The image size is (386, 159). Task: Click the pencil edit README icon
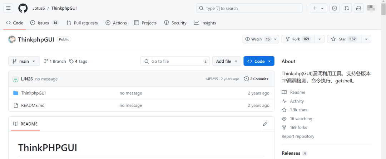click(x=265, y=124)
